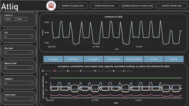Expand the Week of Year dropdown
This screenshot has width=189, height=106.
18,68
